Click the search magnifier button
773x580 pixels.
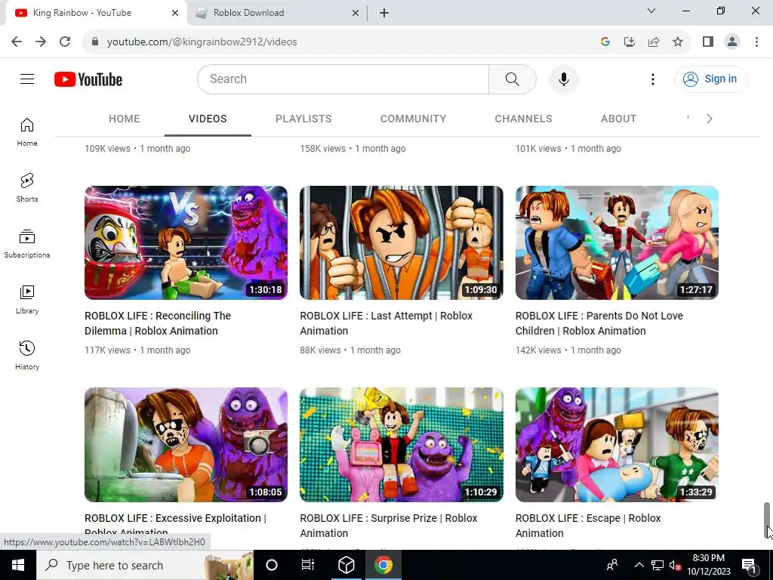tap(513, 79)
